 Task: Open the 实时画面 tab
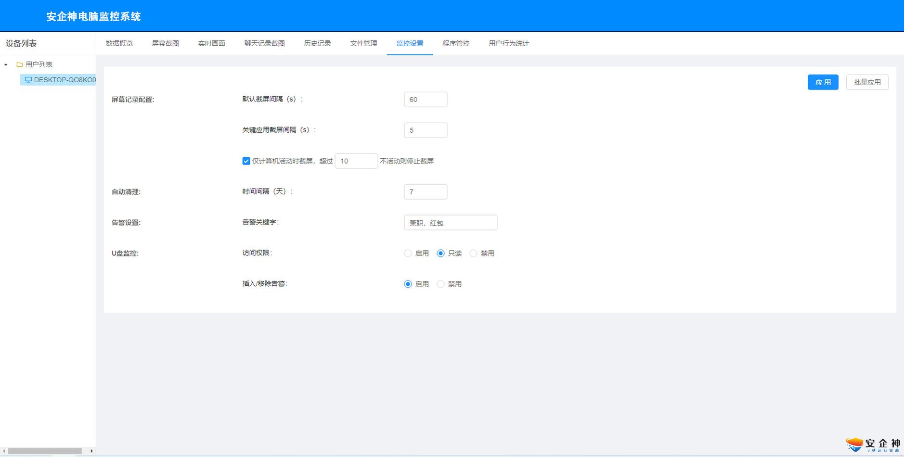coord(212,43)
